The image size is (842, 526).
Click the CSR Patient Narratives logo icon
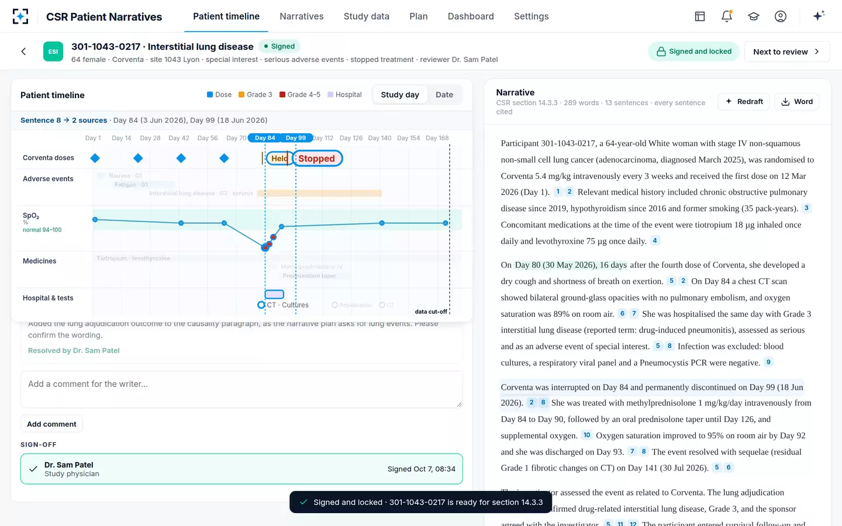pyautogui.click(x=20, y=16)
